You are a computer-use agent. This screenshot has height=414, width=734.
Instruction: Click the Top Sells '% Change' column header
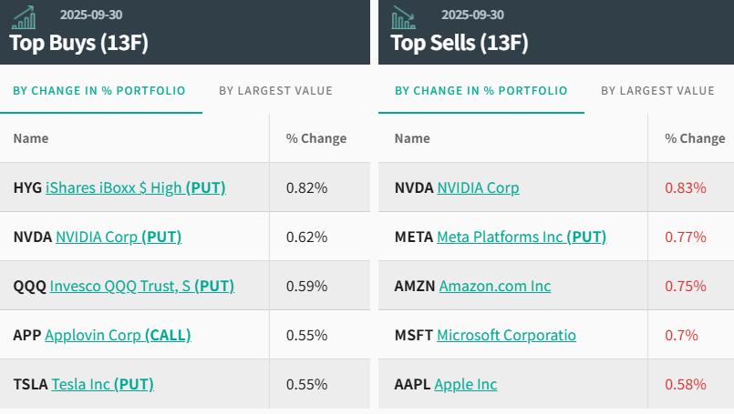[695, 139]
